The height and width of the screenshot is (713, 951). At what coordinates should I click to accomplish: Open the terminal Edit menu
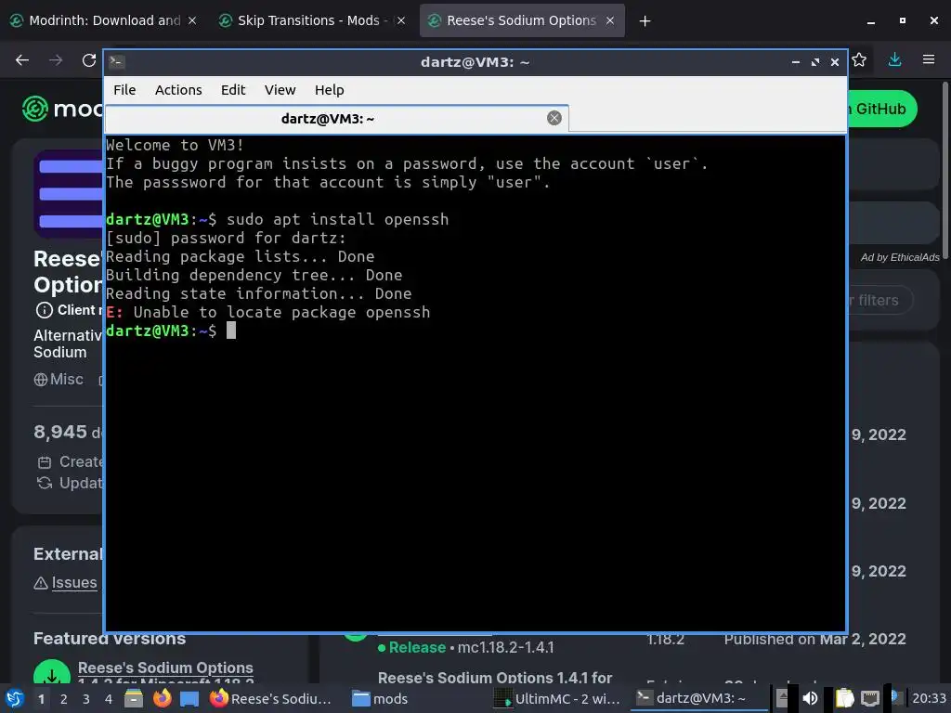(x=233, y=90)
